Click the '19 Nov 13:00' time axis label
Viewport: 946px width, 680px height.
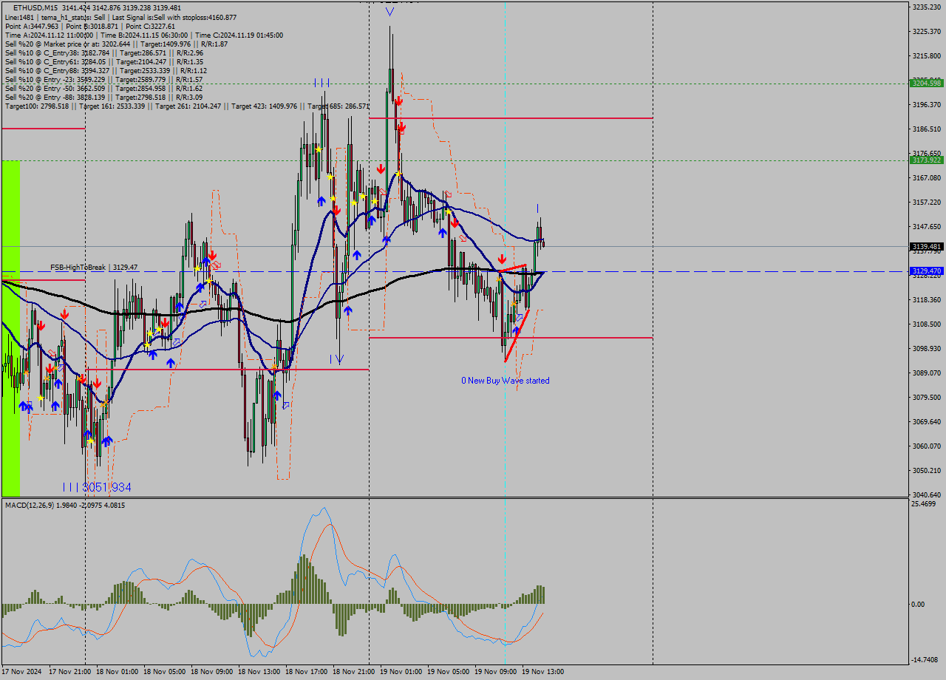point(542,672)
